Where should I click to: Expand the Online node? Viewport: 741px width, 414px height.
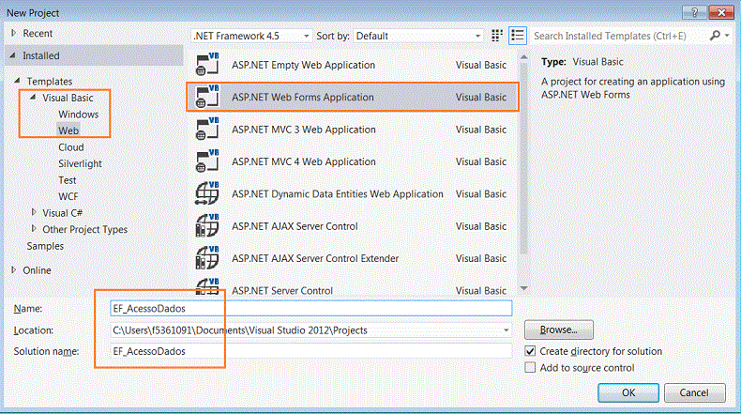point(14,269)
